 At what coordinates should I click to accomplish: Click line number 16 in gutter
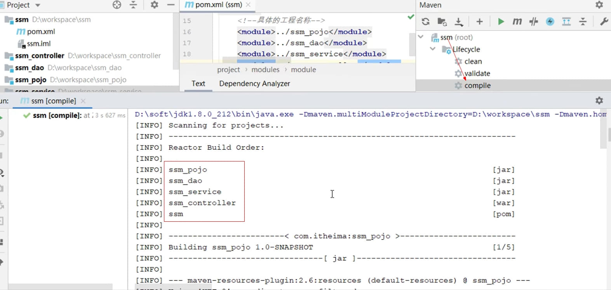[187, 32]
